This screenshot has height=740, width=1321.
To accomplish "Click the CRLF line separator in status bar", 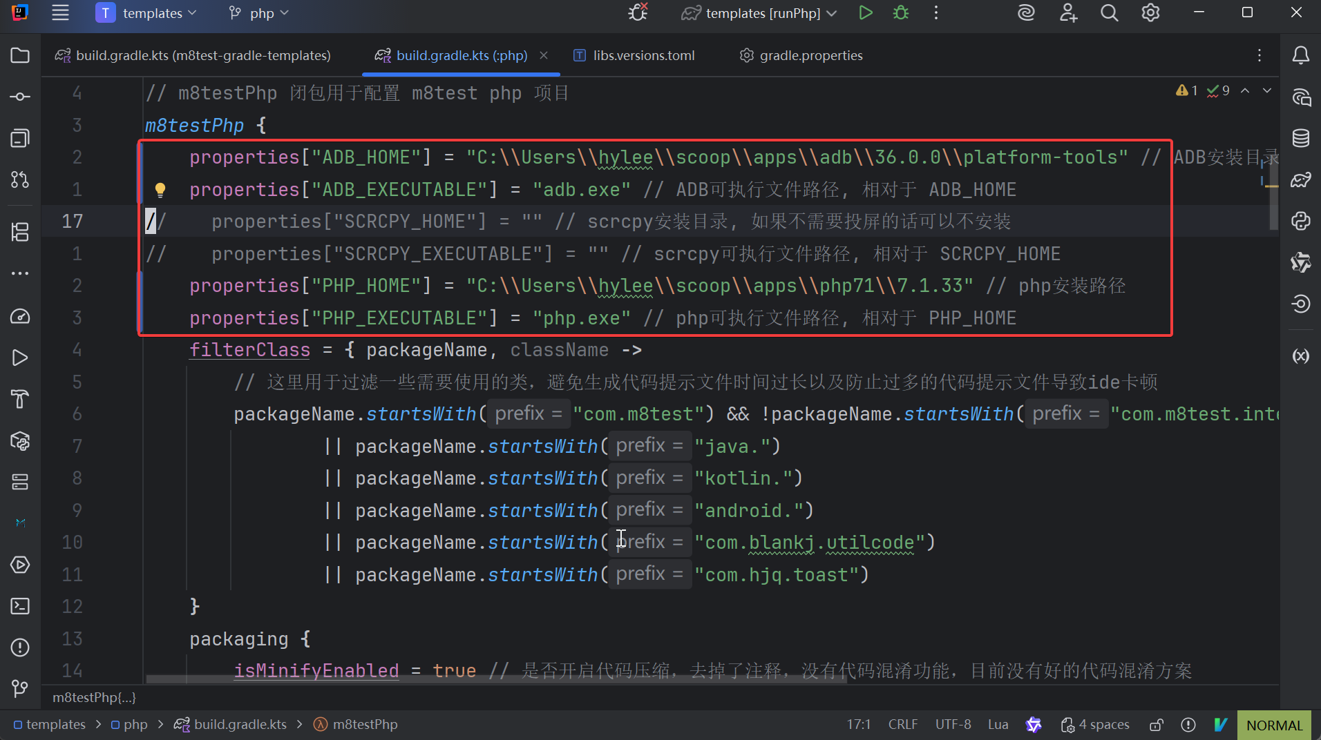I will pos(902,725).
